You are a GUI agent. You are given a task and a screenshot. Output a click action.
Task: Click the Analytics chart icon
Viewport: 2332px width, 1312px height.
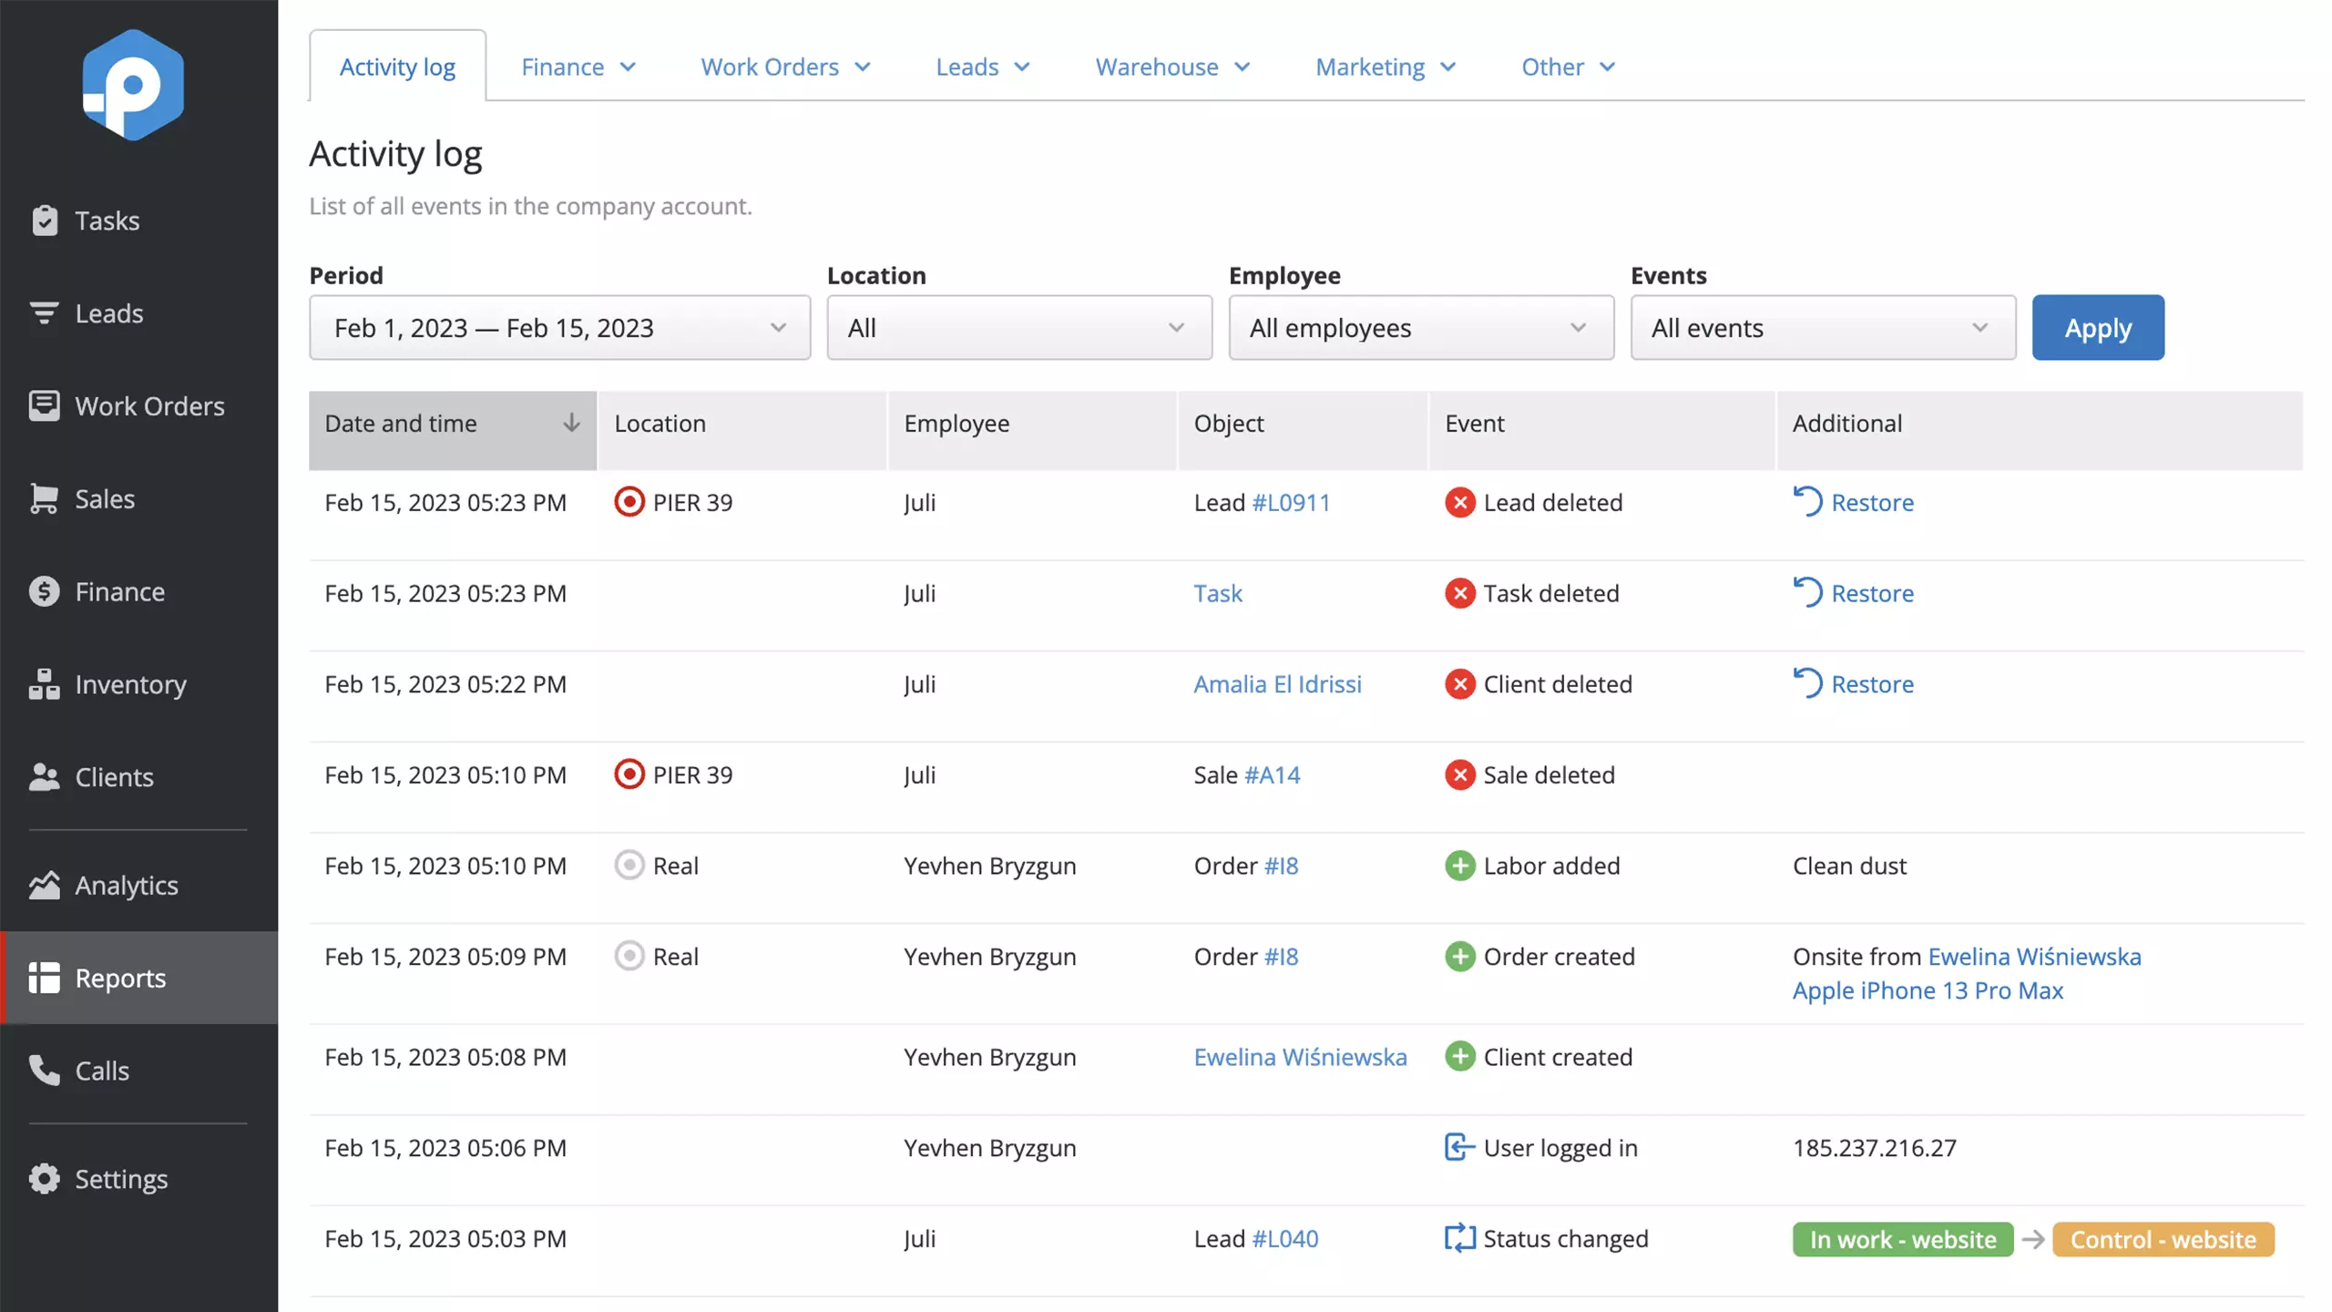click(44, 885)
